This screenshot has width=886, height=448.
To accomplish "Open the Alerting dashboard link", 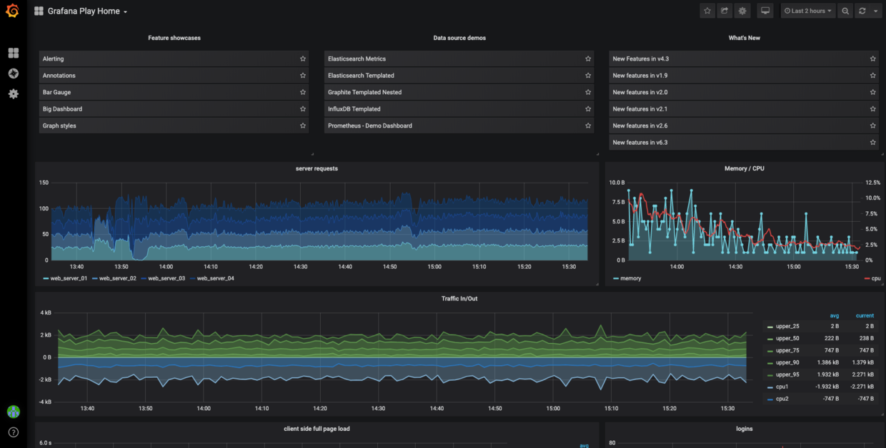I will coord(174,58).
